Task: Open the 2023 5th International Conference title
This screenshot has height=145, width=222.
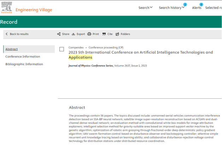Action: pyautogui.click(x=141, y=55)
